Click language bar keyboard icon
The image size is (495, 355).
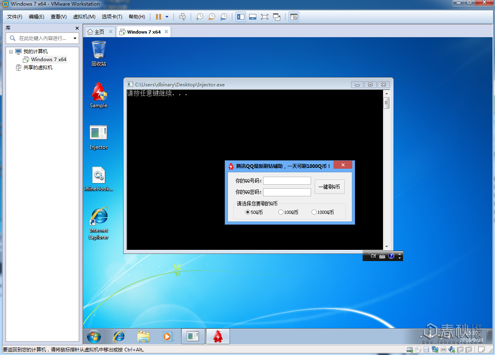point(382,256)
